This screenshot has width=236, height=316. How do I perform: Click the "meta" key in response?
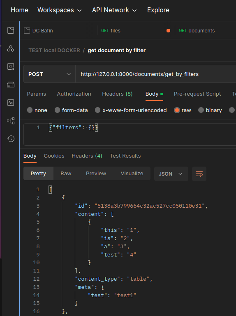[84, 287]
